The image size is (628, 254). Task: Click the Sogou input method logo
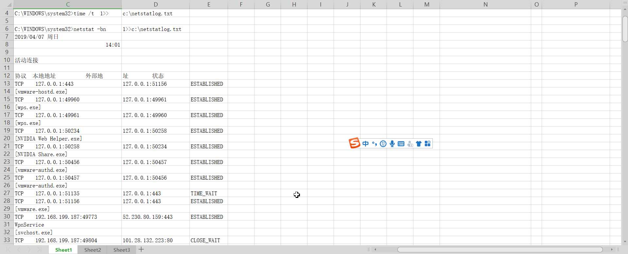[x=355, y=143]
